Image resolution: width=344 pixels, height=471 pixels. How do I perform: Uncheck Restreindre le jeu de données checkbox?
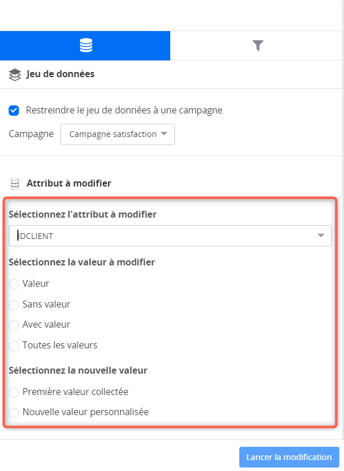point(14,111)
